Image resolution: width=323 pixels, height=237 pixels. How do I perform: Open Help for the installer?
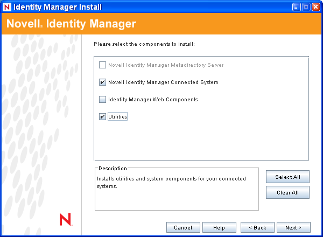[219, 227]
